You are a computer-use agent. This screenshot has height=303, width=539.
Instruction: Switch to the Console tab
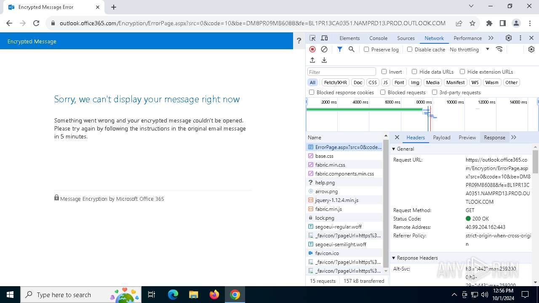(x=378, y=38)
